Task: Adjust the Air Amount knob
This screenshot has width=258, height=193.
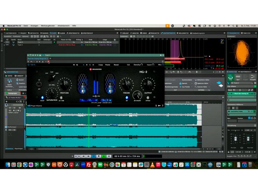Action: [x=137, y=95]
